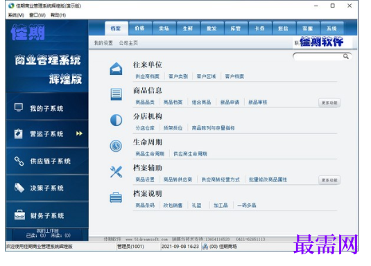This screenshot has height=266, width=371.
Task: Click the search magnifier icon
Action: [345, 56]
